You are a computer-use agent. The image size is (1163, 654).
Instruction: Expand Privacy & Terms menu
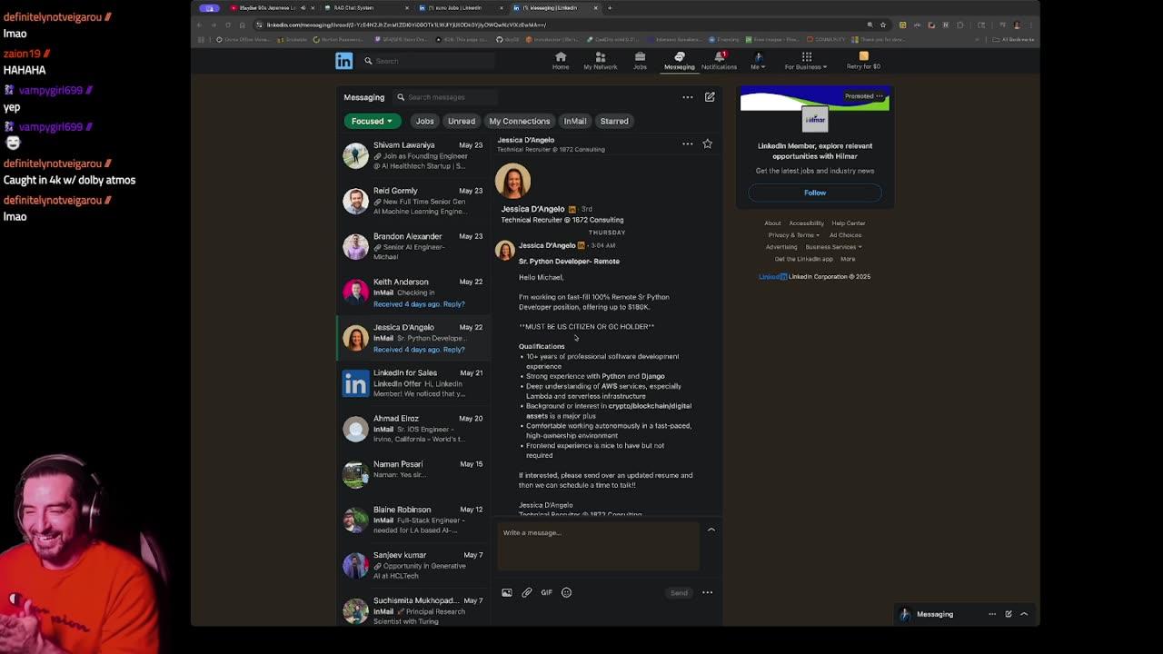point(793,235)
